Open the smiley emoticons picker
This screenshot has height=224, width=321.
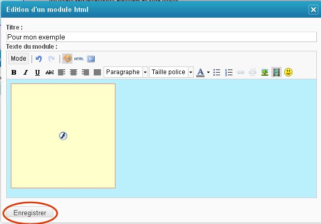pyautogui.click(x=288, y=73)
